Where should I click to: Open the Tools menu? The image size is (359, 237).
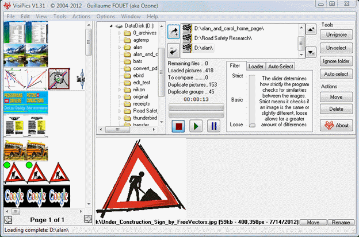point(60,16)
